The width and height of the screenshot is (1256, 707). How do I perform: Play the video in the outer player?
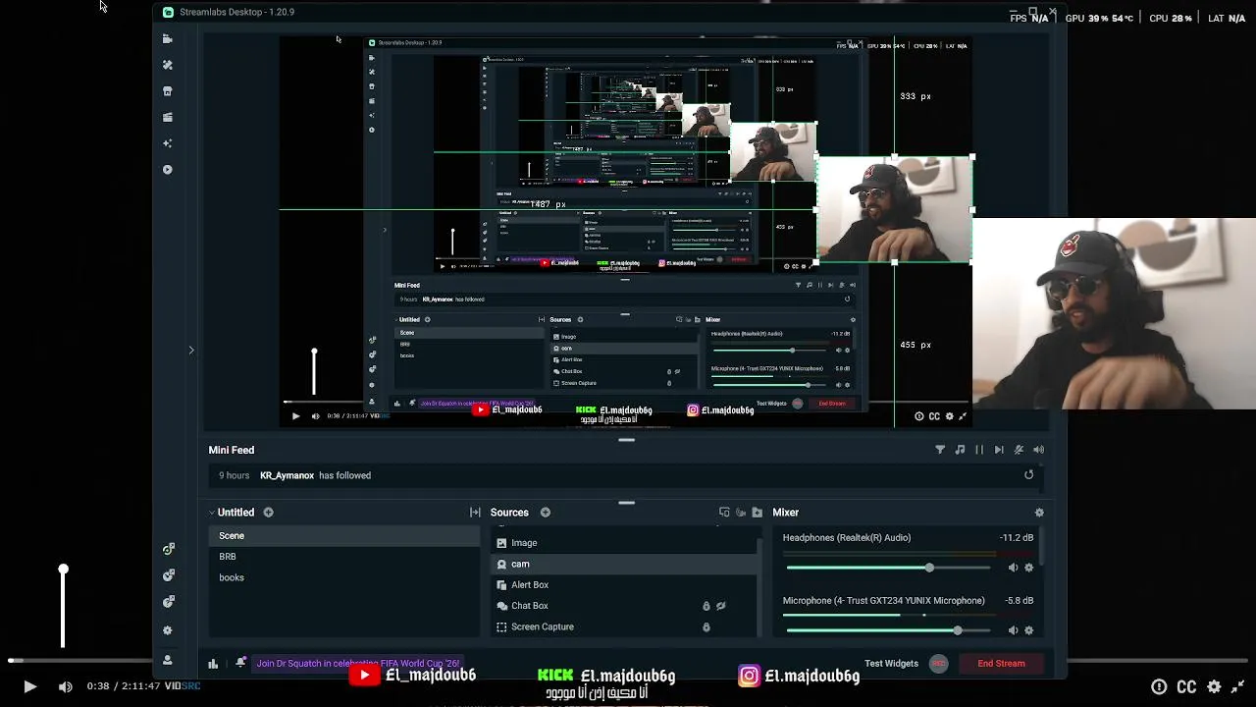[29, 687]
